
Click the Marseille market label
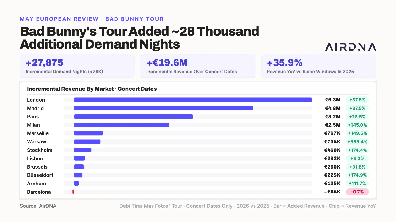point(38,133)
